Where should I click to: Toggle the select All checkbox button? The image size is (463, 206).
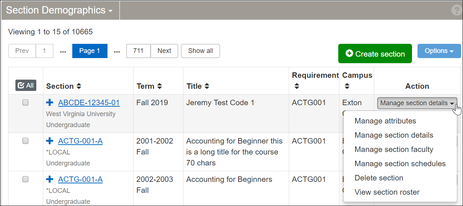click(26, 85)
